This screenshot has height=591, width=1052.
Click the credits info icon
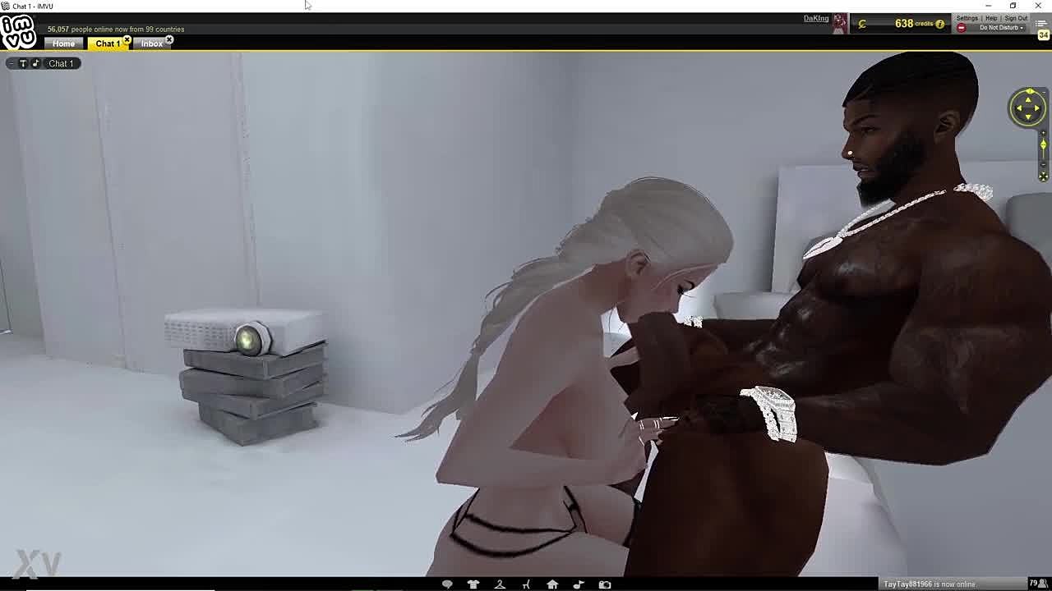940,24
